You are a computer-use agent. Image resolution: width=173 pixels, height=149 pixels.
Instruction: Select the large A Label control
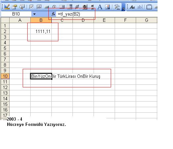coord(100,7)
